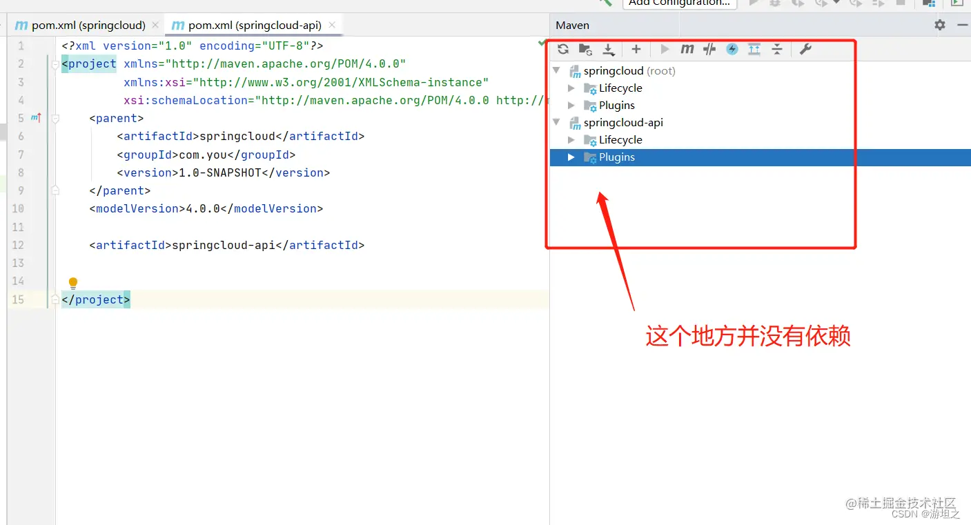Viewport: 971px width, 525px height.
Task: Click Add Configuration button
Action: (x=680, y=3)
